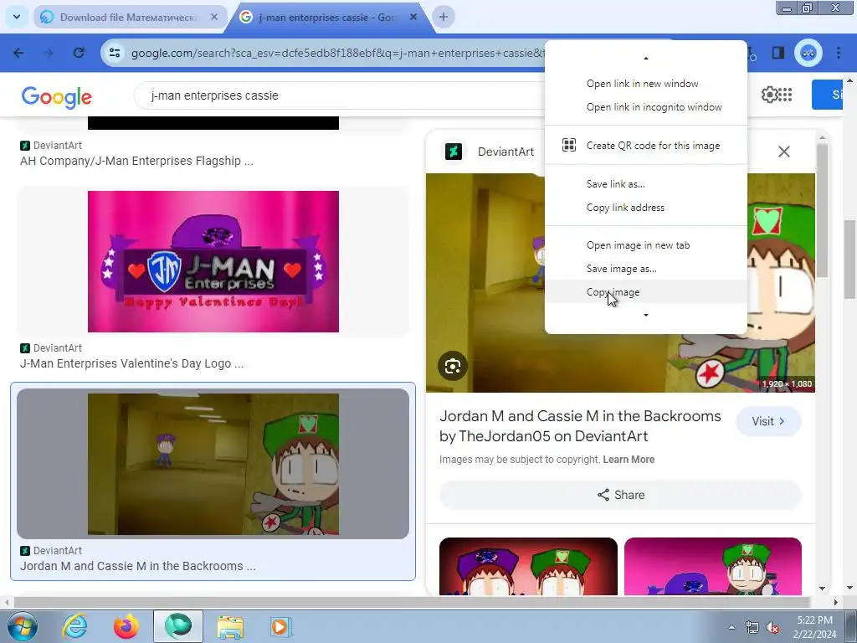
Task: Close the Download file tab
Action: (x=214, y=17)
